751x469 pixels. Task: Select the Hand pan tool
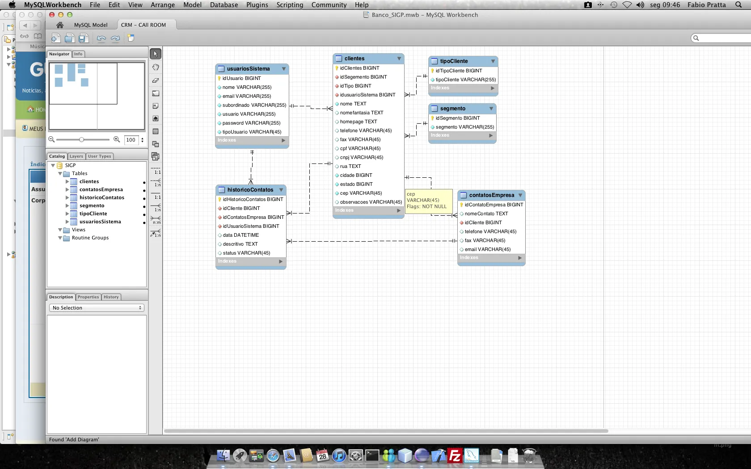click(156, 67)
